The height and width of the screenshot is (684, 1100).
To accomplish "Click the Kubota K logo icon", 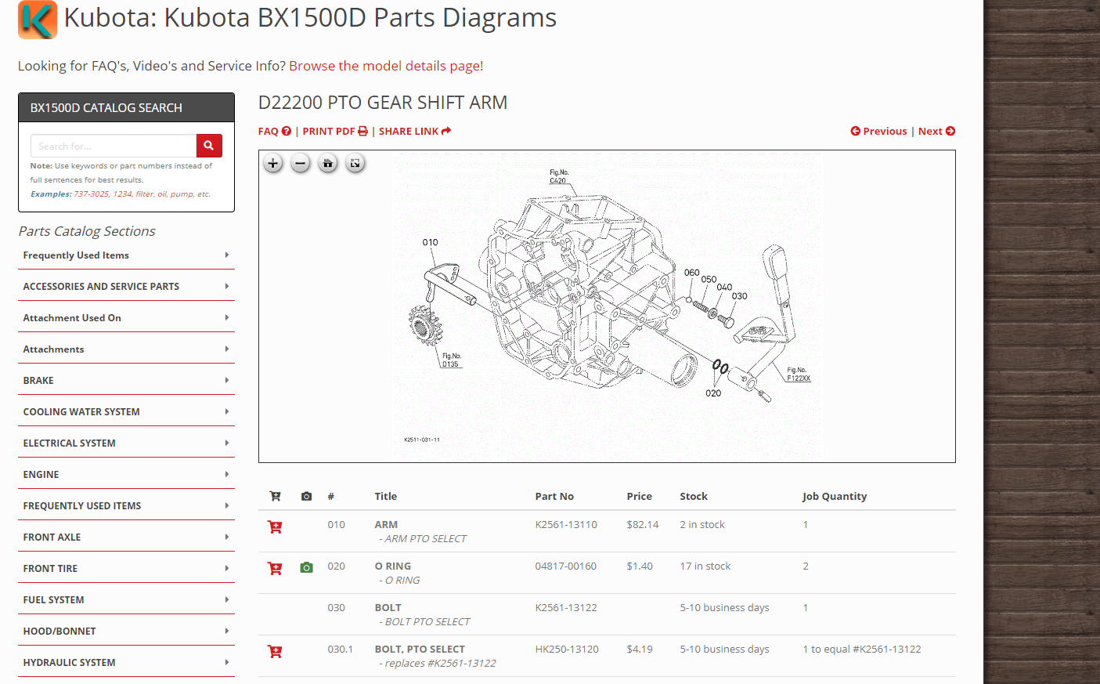I will [x=38, y=20].
